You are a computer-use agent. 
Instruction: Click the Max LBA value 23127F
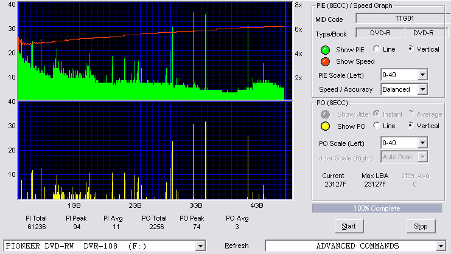tap(375, 184)
